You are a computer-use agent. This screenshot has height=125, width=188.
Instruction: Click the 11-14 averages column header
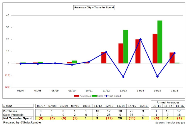[168, 106]
